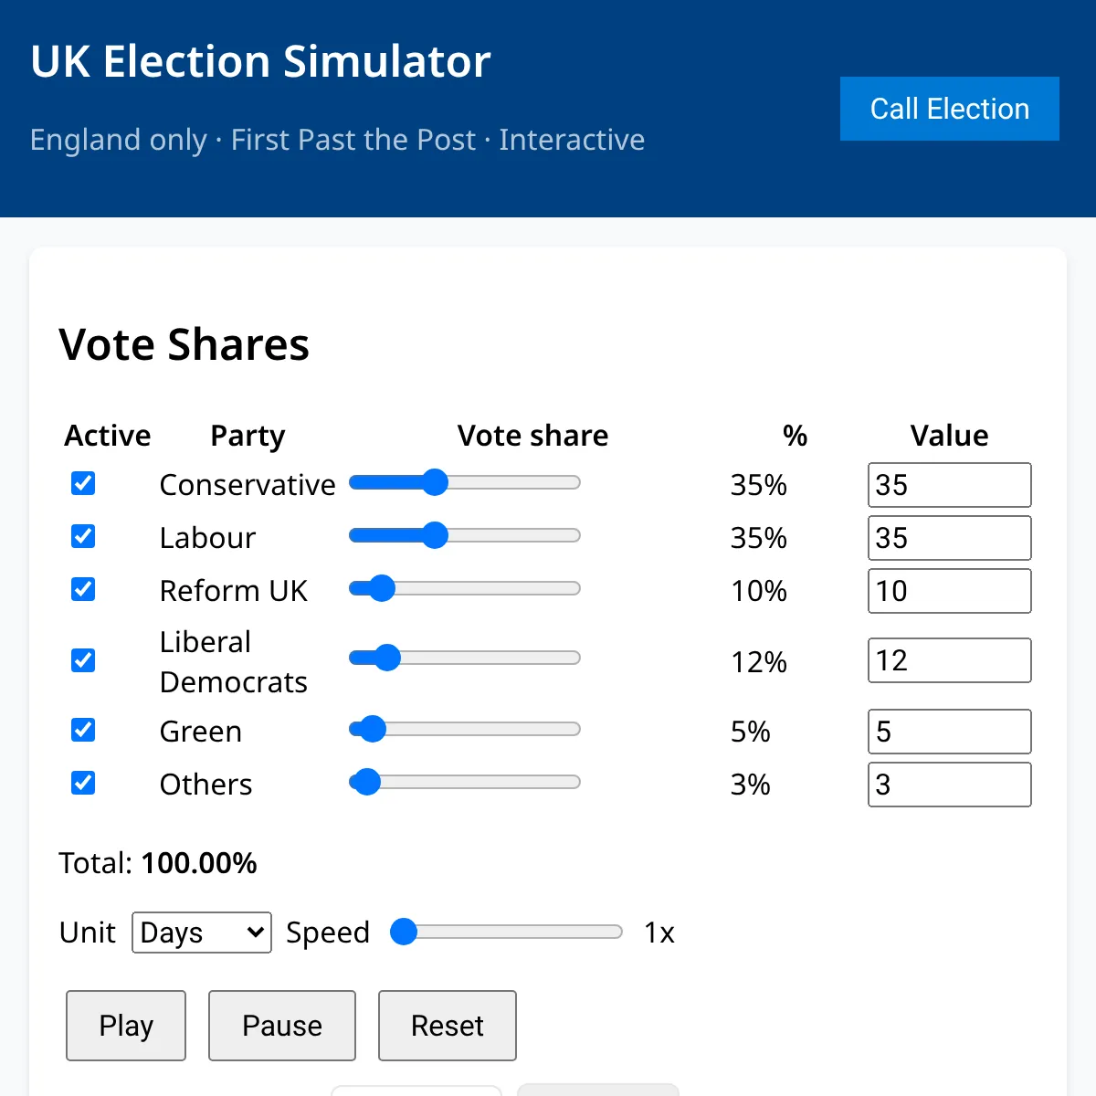
Task: Uncheck the Conservative active checkbox
Action: (x=83, y=483)
